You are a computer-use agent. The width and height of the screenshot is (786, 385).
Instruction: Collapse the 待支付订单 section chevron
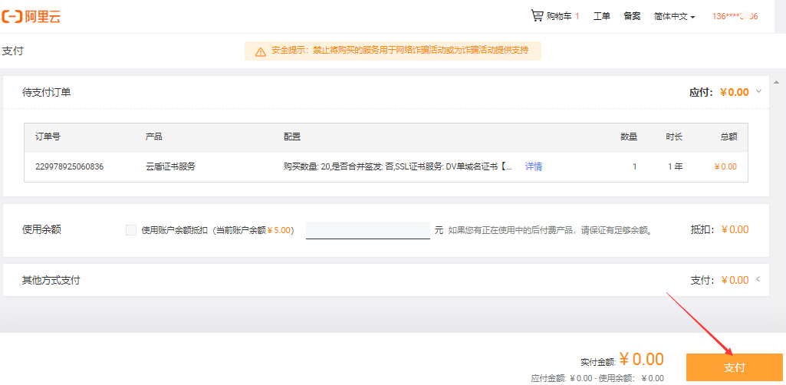click(x=758, y=91)
